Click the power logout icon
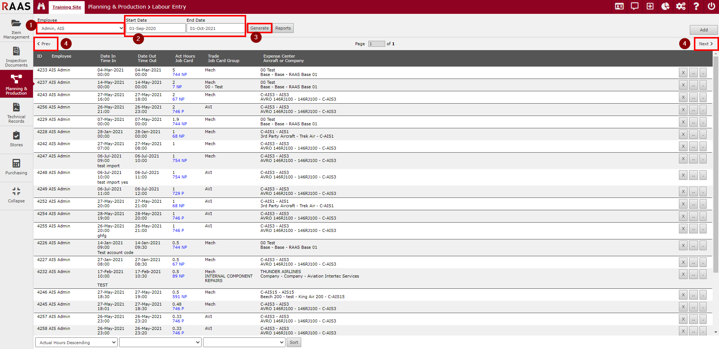719x349 pixels. 711,6
